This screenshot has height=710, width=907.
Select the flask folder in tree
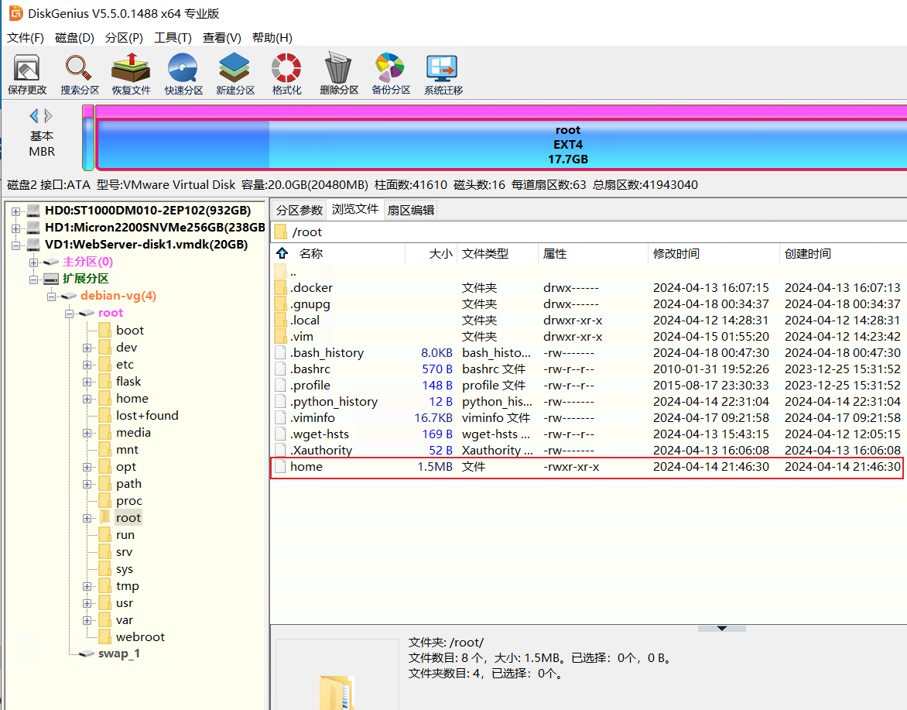(x=128, y=382)
